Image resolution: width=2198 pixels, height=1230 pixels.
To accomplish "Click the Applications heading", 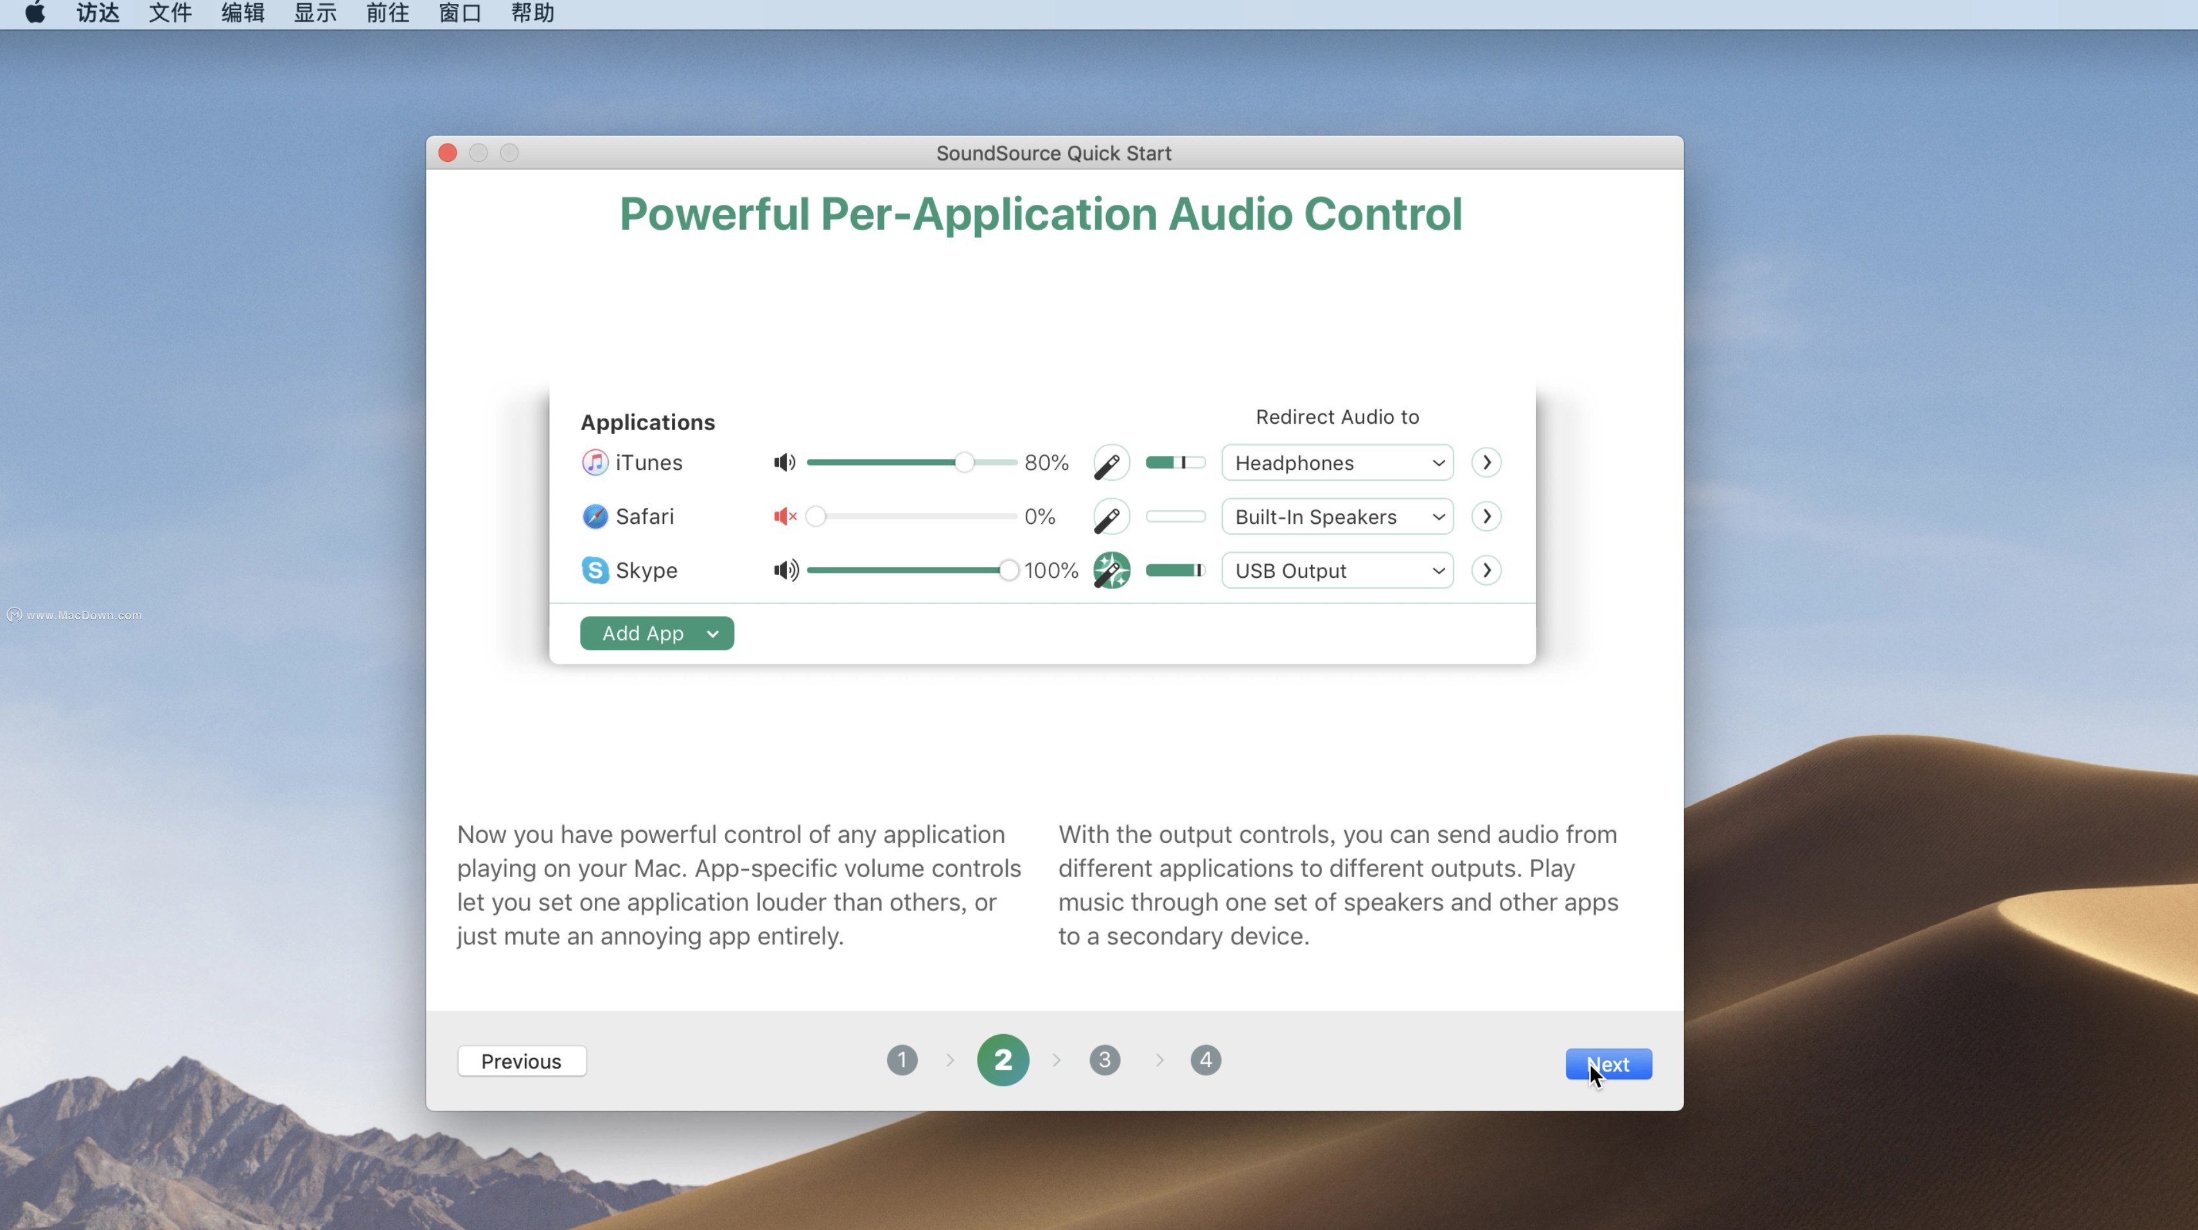I will point(647,422).
